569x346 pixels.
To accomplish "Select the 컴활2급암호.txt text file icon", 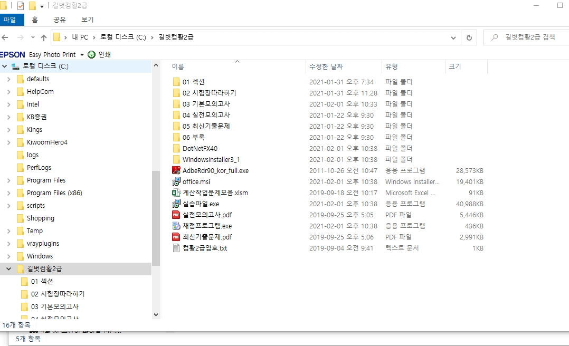I will tap(176, 248).
